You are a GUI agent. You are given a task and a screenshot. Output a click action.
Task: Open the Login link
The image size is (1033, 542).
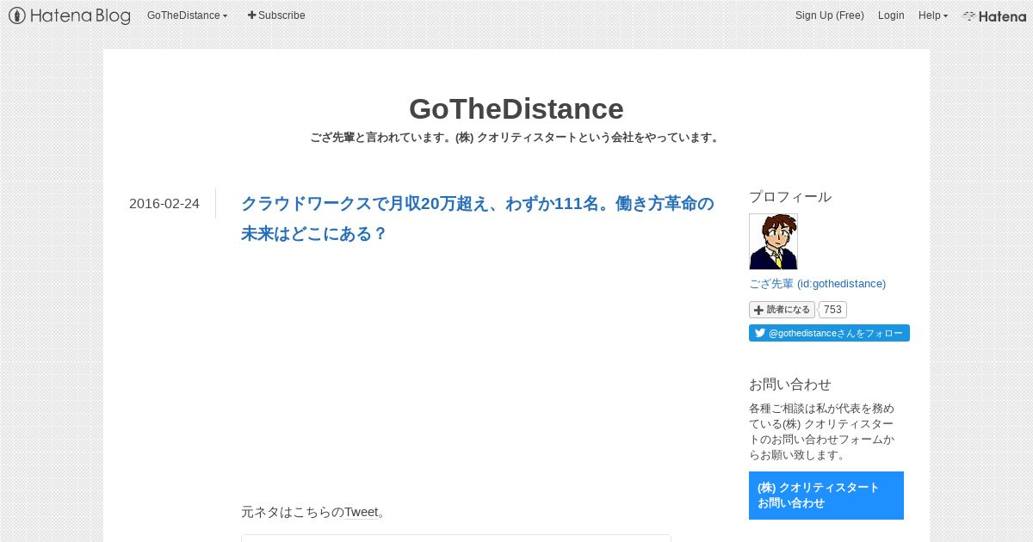891,15
